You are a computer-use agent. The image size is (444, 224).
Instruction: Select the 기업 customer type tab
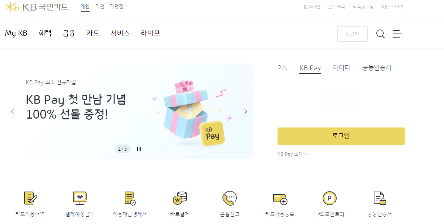[100, 7]
